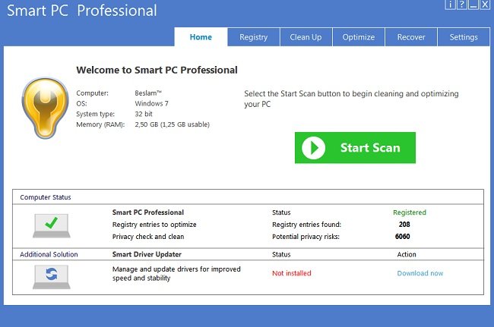Click the Download now link
The width and height of the screenshot is (494, 327).
pyautogui.click(x=420, y=273)
